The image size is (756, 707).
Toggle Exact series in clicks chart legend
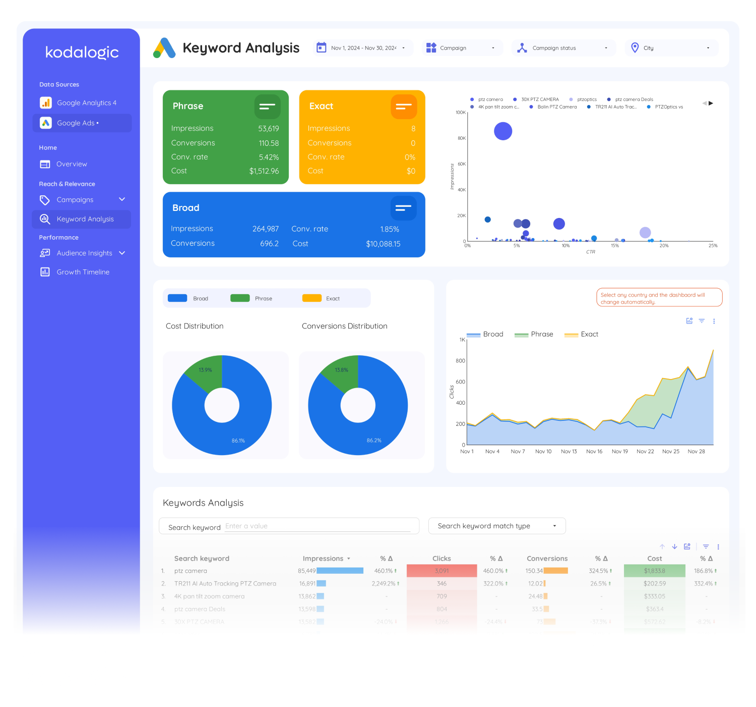click(x=581, y=334)
